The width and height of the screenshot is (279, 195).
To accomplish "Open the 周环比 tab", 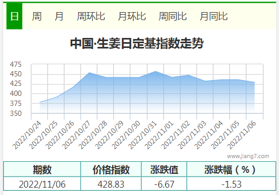I will 91,16.
